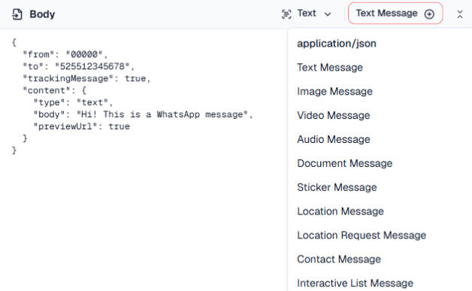Viewport: 472px width, 291px height.
Task: Click the Text label in the header
Action: (307, 14)
